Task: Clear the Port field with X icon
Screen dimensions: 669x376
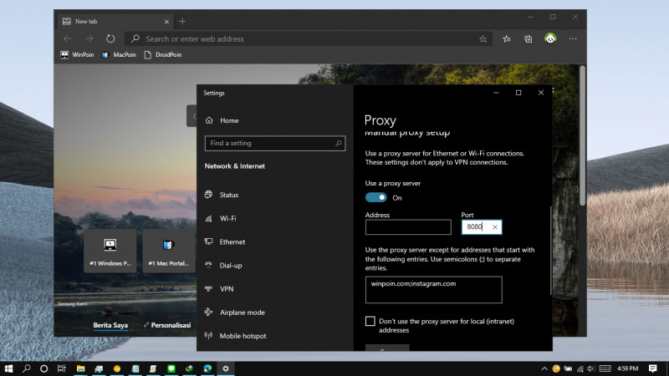Action: pos(494,227)
